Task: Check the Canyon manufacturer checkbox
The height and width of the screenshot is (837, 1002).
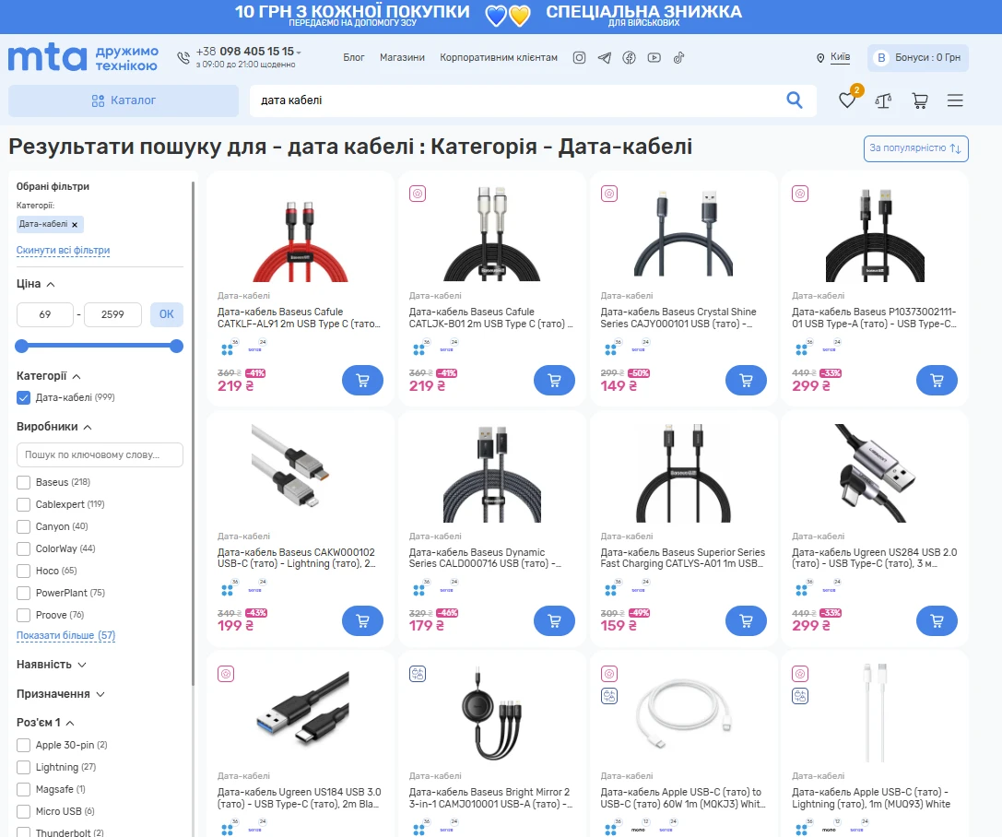Action: click(x=24, y=526)
